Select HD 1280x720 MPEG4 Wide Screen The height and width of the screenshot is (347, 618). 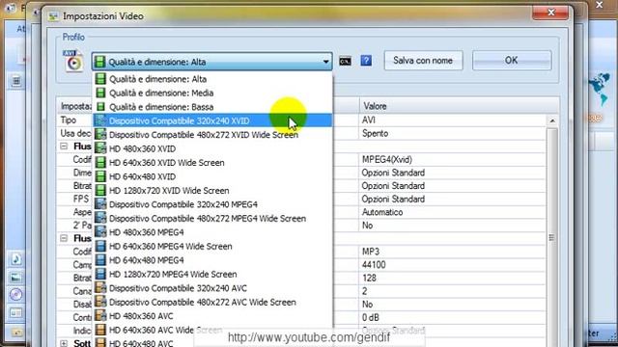212,274
